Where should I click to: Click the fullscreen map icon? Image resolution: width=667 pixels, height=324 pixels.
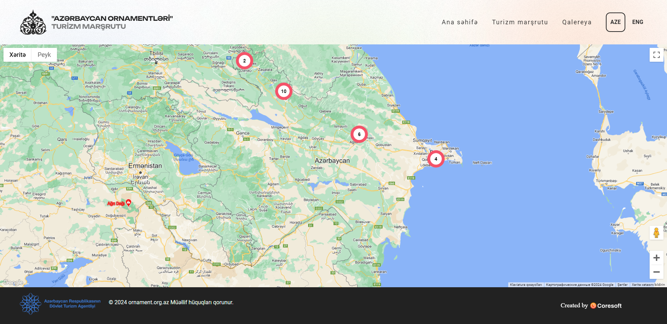coord(657,54)
